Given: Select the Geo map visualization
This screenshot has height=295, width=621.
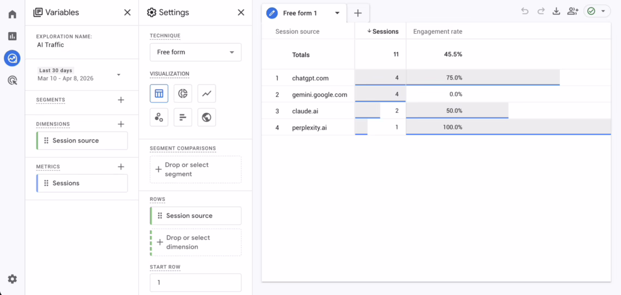Looking at the screenshot, I should tap(206, 117).
